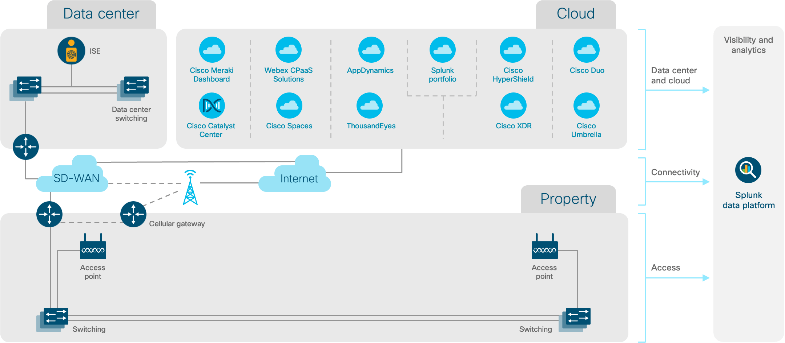Viewport: 785px width, 343px height.
Task: Click the Splunk data platform magnifier icon
Action: tap(748, 170)
